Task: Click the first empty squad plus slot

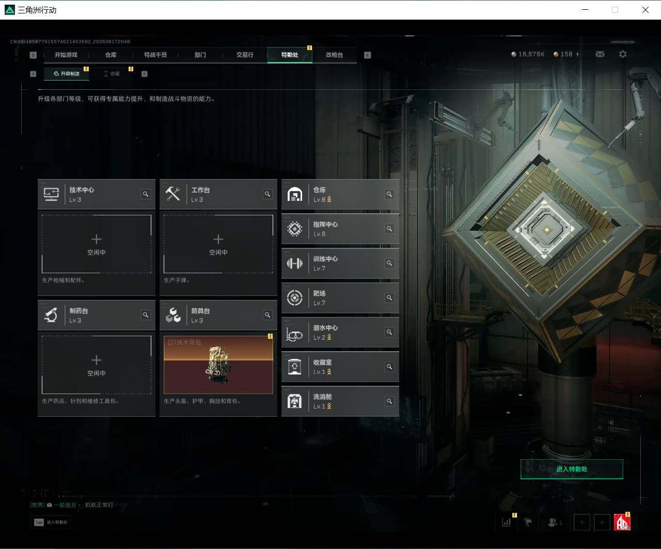Action: [x=582, y=522]
